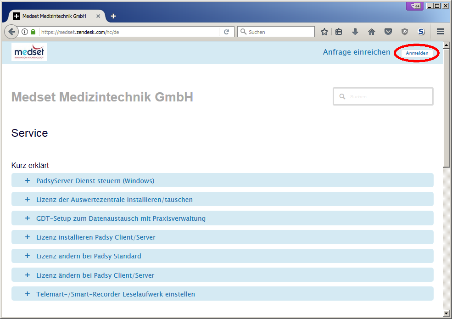This screenshot has height=319, width=452.
Task: Click the scrollbar down arrow
Action: point(446,313)
